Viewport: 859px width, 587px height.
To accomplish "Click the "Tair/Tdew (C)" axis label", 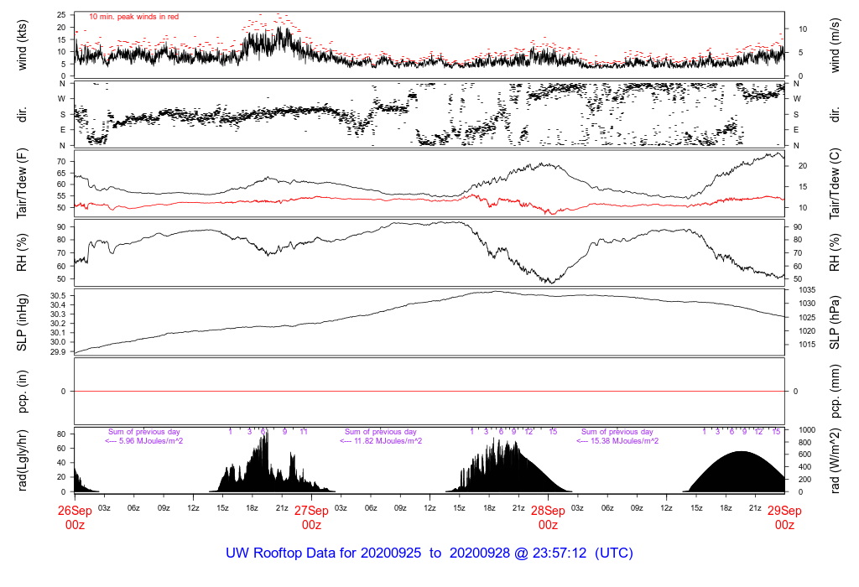I will pyautogui.click(x=835, y=184).
